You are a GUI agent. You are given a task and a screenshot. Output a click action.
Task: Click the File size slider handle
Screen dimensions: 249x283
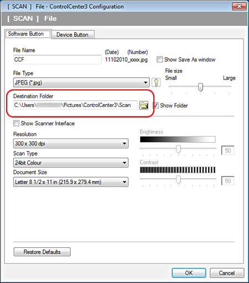[200, 87]
